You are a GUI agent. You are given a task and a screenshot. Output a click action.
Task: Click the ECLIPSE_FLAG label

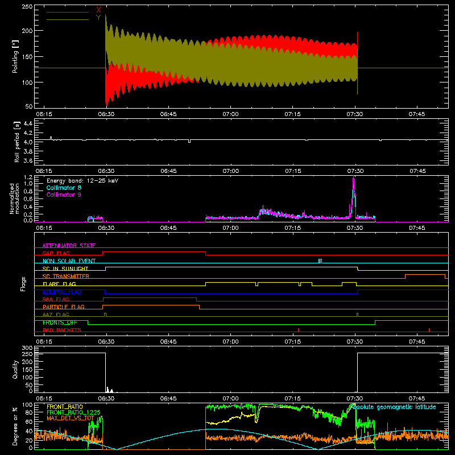click(62, 292)
